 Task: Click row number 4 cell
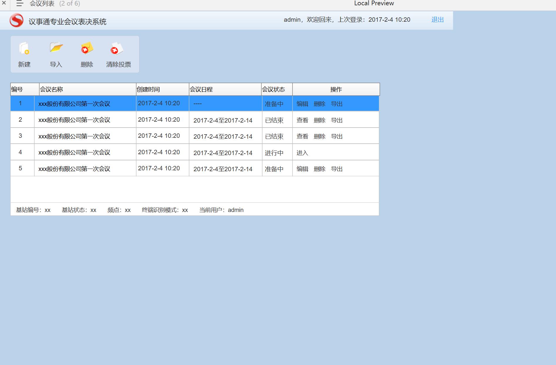22,152
